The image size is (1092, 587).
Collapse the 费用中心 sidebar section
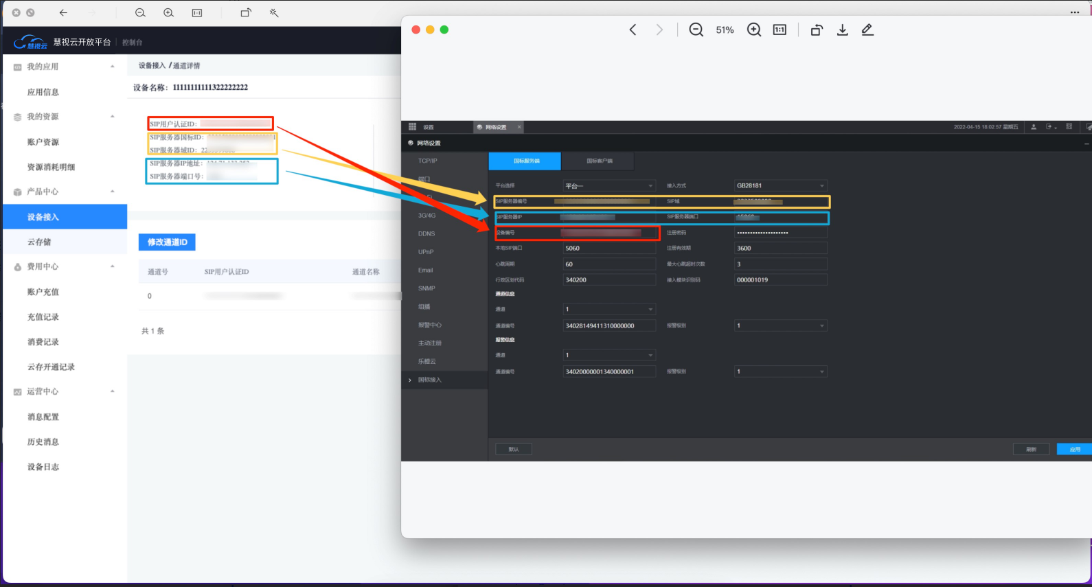click(112, 266)
